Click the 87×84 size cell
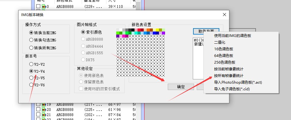Screen dimensions: 291x120 coord(114,115)
